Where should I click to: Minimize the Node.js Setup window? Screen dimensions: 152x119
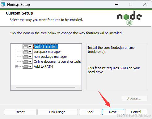[117, 4]
